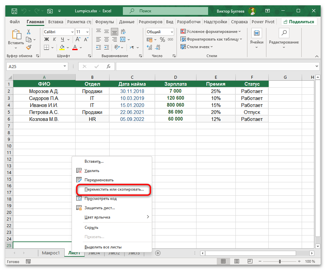Viewport: 326px width, 270px height.
Task: Select the Format Painter brush icon
Action: [x=29, y=47]
